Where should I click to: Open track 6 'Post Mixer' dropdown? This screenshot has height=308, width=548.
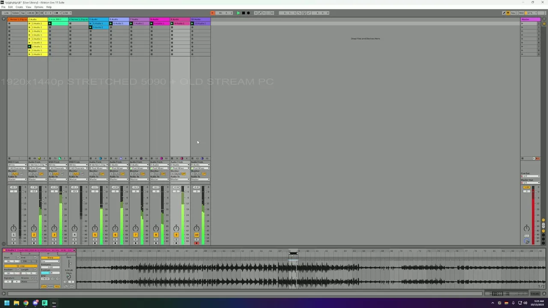coord(119,168)
